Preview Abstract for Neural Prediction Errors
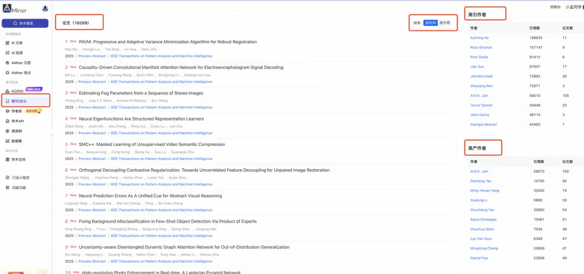This screenshot has height=274, width=584. (x=92, y=210)
